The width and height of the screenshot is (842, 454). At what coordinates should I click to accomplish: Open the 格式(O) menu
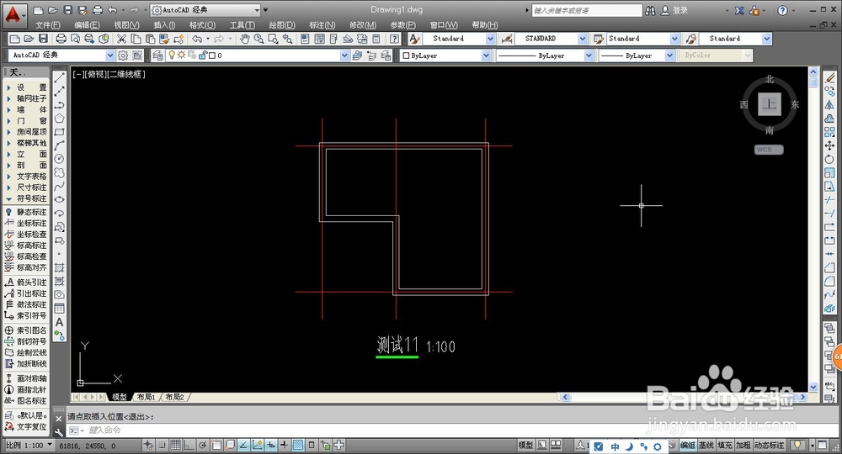coord(202,25)
